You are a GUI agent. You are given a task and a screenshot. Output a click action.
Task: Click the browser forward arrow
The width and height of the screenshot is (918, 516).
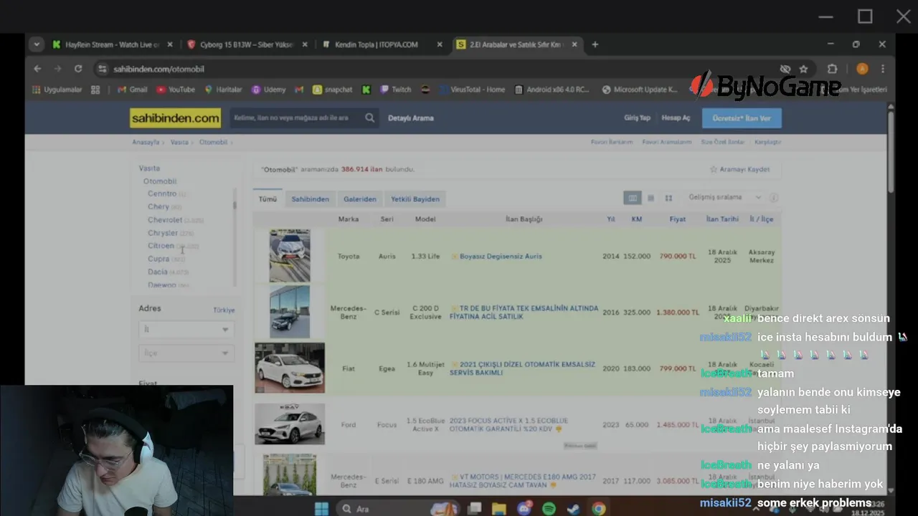57,69
